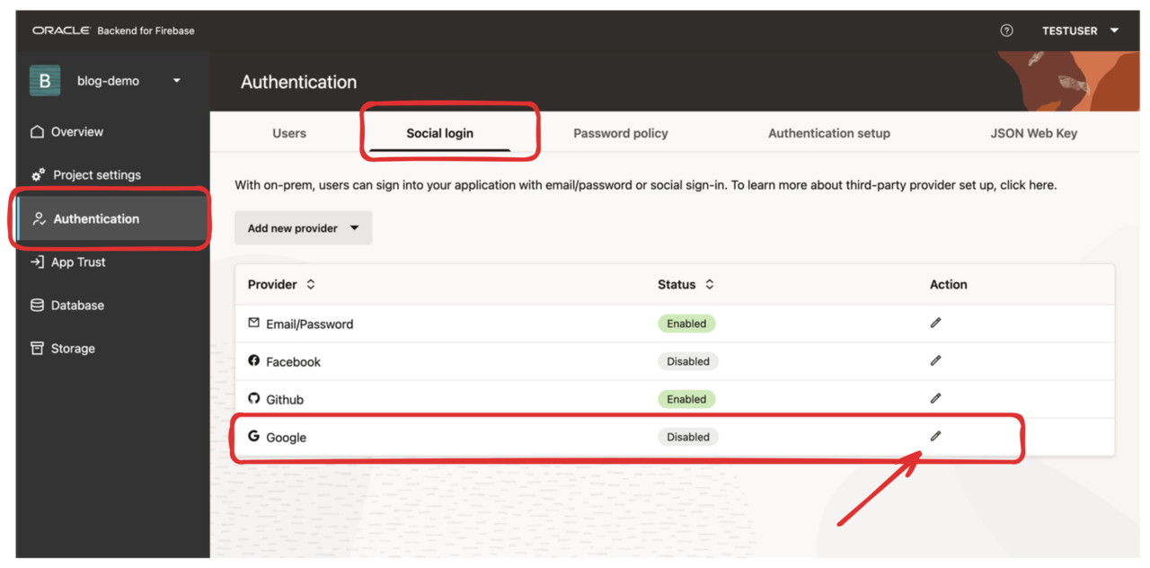The image size is (1150, 568).
Task: Open the JSON Web Key tab
Action: coord(1033,133)
